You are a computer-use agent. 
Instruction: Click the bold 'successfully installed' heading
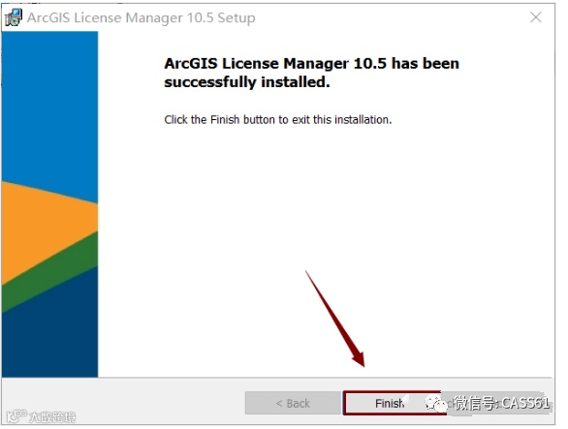coord(311,73)
